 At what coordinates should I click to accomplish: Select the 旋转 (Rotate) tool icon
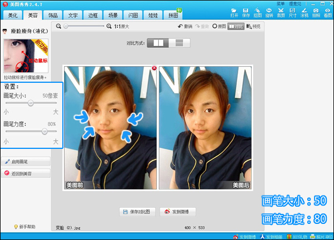click(x=269, y=12)
